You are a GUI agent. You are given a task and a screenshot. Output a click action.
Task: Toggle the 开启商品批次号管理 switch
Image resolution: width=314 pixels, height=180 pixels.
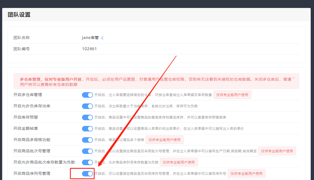point(87,151)
